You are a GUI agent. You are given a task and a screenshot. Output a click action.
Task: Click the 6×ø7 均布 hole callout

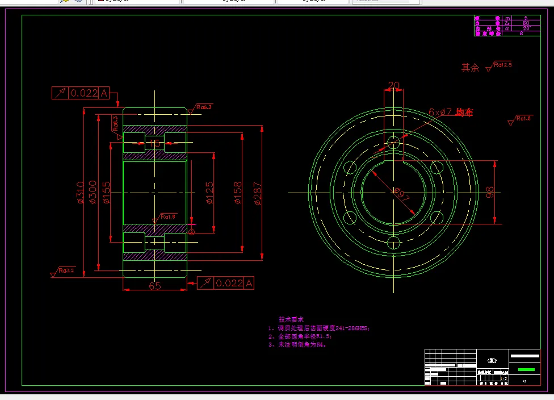(451, 112)
